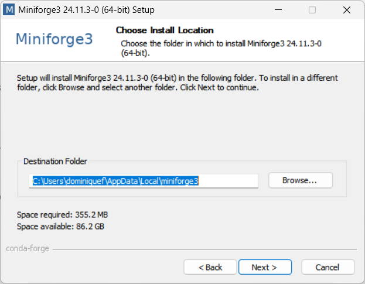Click the Choose the folder subtitle text

(221, 48)
